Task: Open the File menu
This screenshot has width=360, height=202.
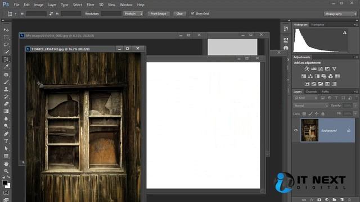Action: click(x=16, y=4)
